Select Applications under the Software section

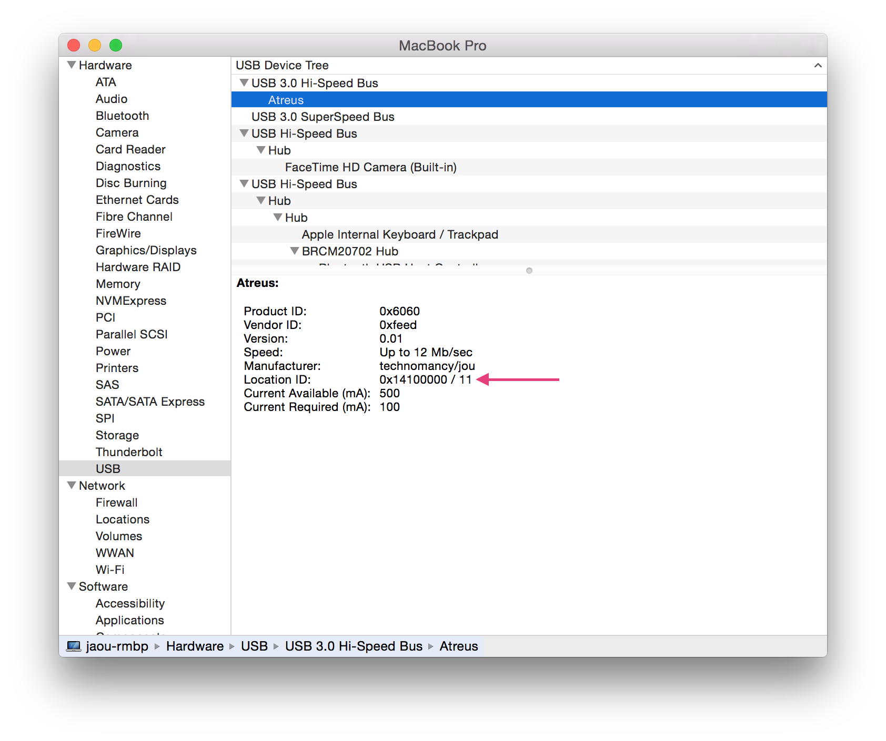tap(129, 620)
